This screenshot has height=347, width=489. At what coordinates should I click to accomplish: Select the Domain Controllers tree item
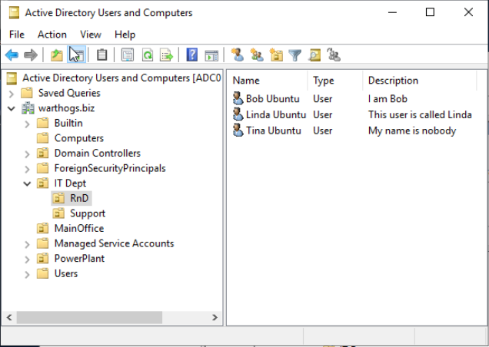click(x=98, y=153)
